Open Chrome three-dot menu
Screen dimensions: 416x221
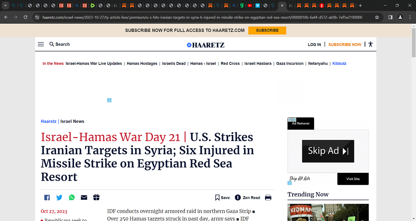(410, 17)
